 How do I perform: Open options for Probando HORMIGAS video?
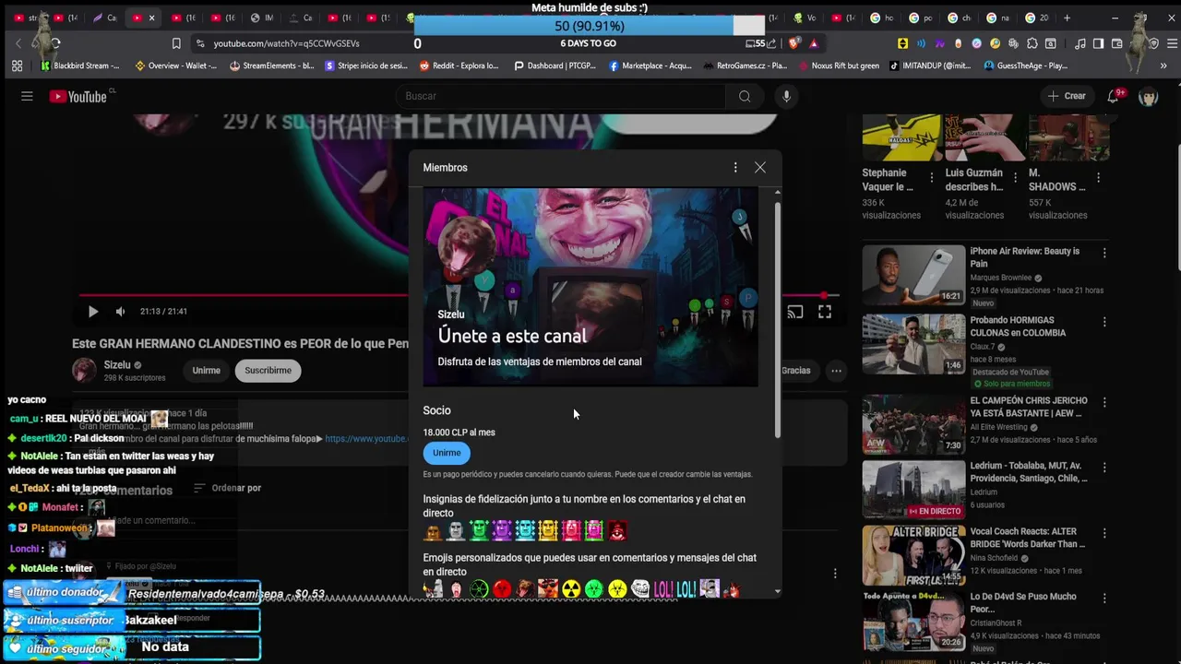[x=1104, y=322]
